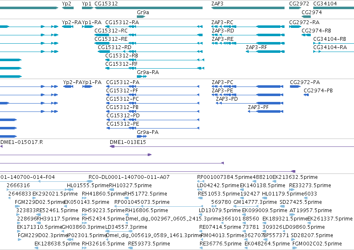The image size is (354, 250).
Task: Click the RP001045073.5prime EST label
Action: pos(142,202)
